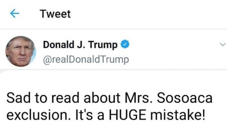Go back using the blue arrow
Screen dimensions: 227x136
(15, 13)
